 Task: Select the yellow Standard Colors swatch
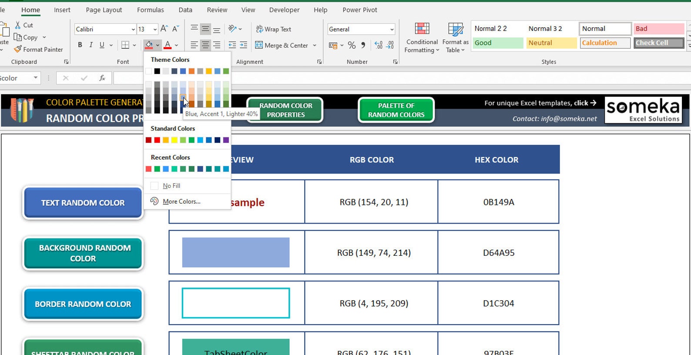174,140
